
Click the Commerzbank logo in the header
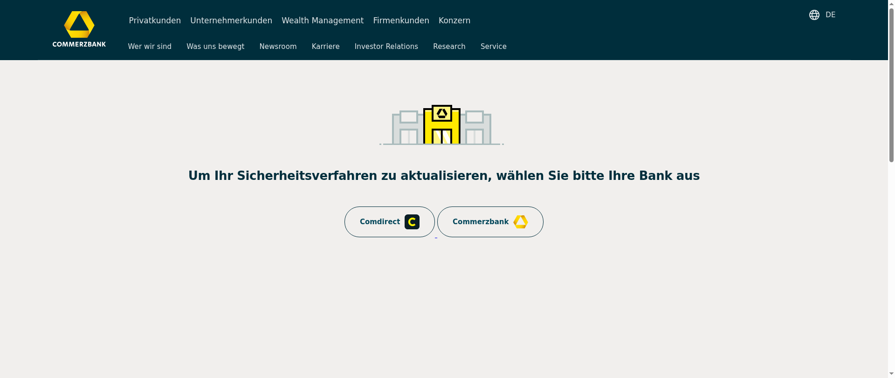click(79, 29)
